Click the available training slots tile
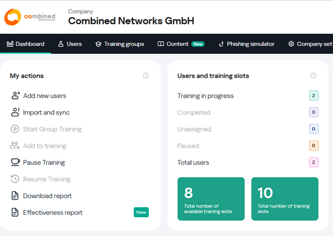The image size is (333, 236). click(x=211, y=199)
